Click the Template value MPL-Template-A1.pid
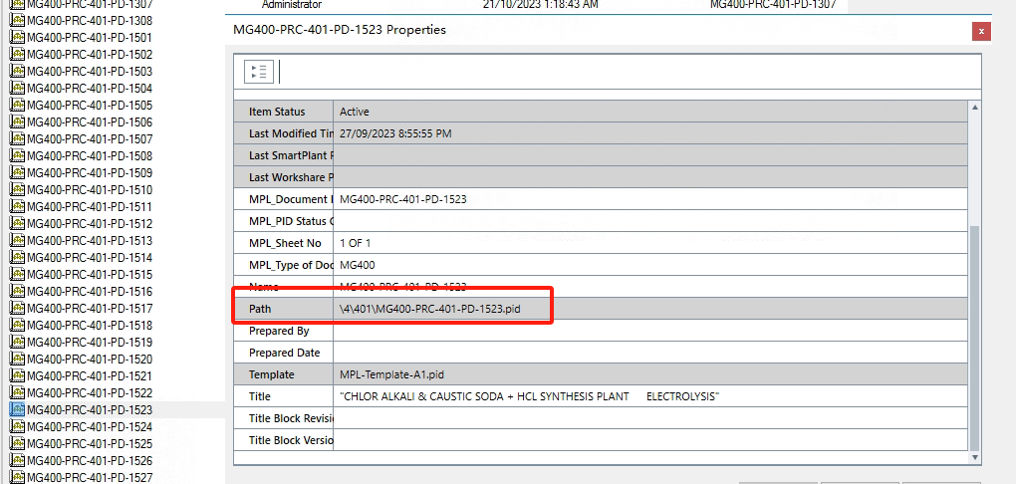The height and width of the screenshot is (484, 1016). 391,374
